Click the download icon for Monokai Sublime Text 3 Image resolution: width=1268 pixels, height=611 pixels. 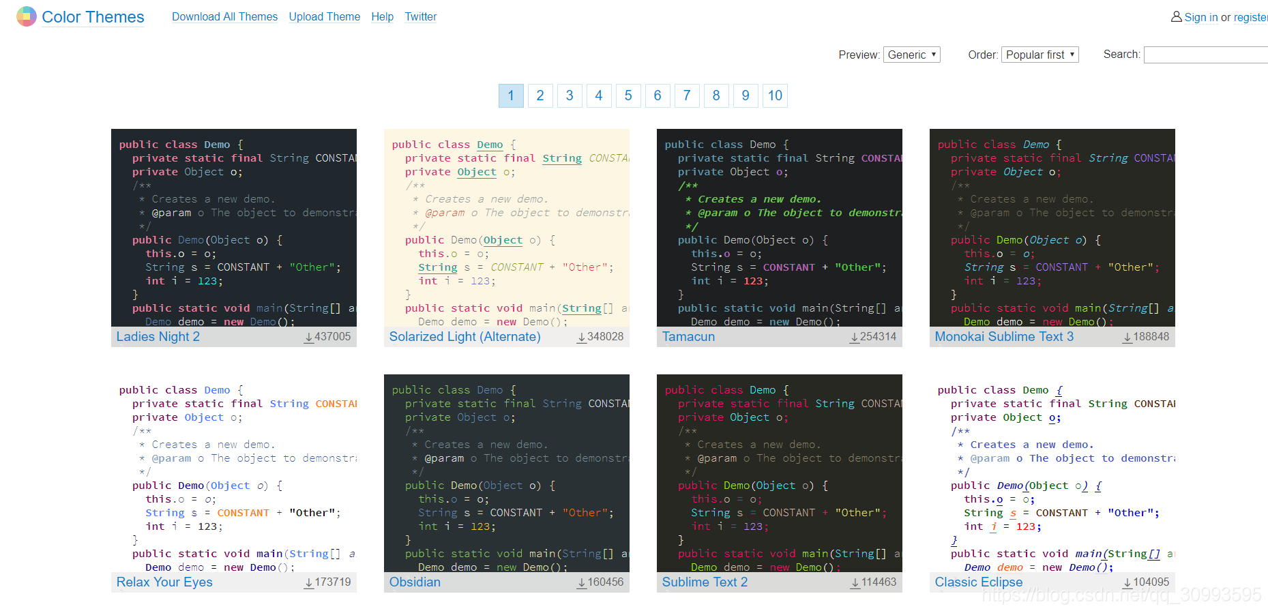tap(1127, 338)
